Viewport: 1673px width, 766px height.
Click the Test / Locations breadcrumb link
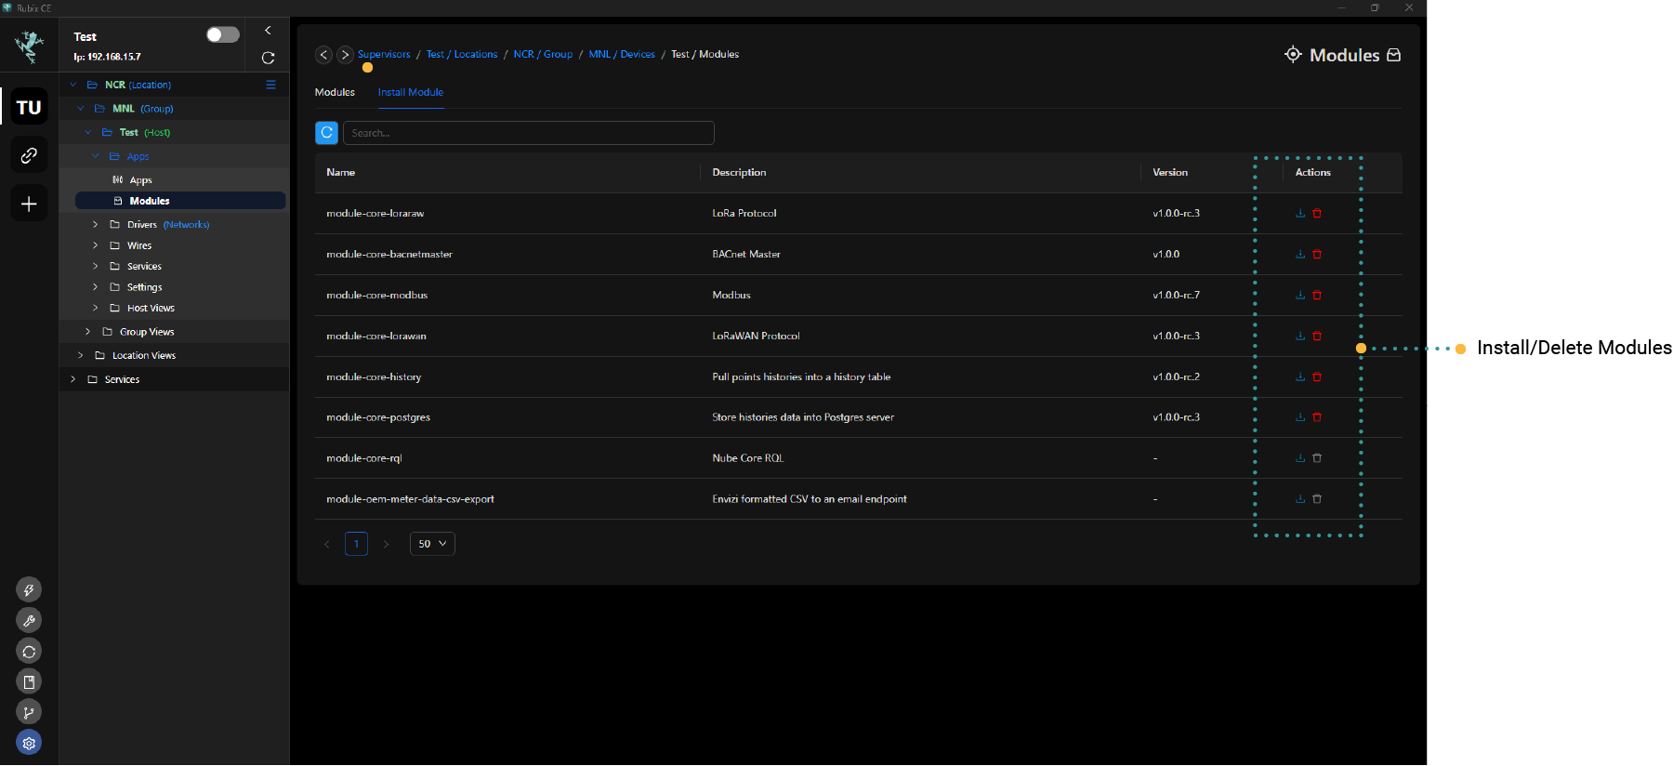462,54
